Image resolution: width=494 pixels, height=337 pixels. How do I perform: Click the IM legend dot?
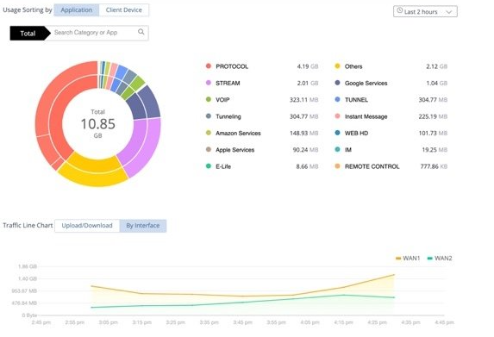pos(337,150)
